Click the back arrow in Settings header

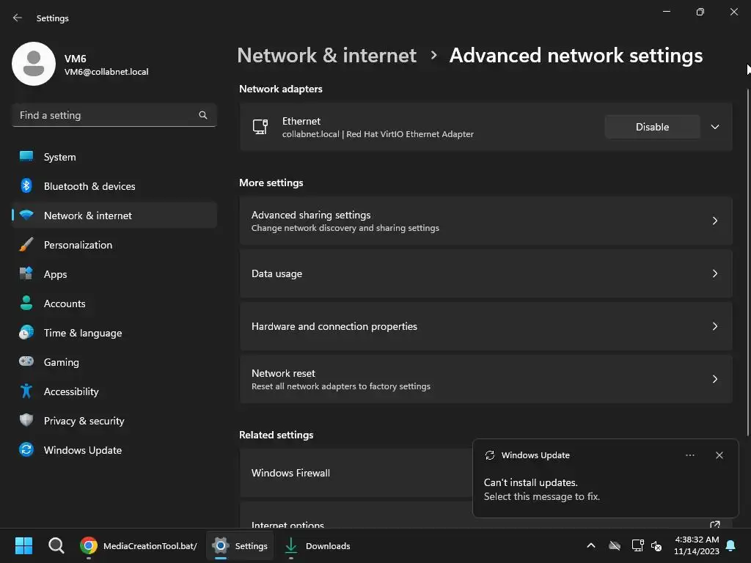(18, 18)
